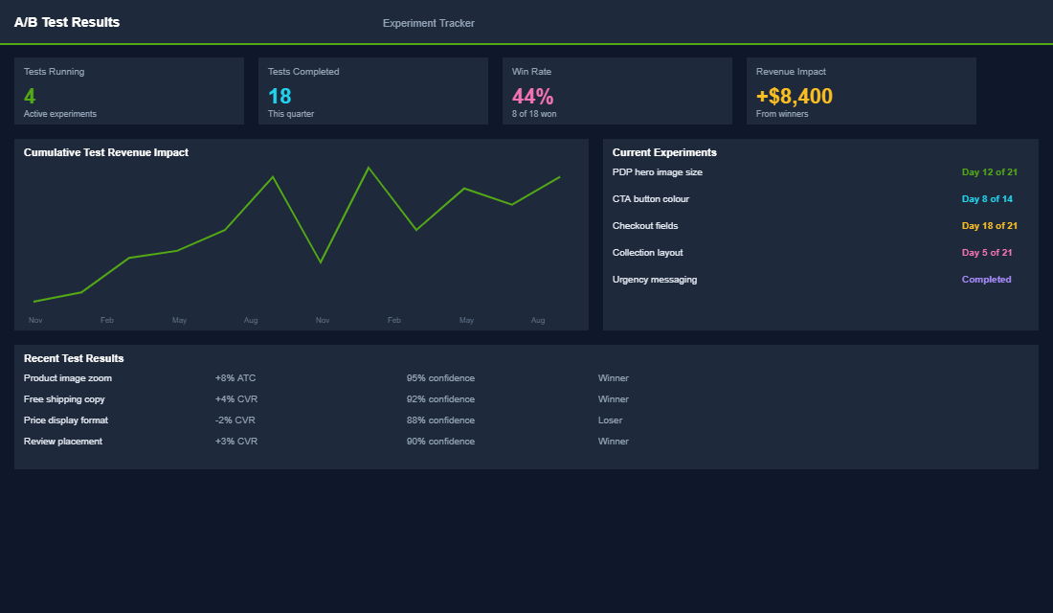
Task: Open the PDP hero image size experiment
Action: click(x=657, y=172)
